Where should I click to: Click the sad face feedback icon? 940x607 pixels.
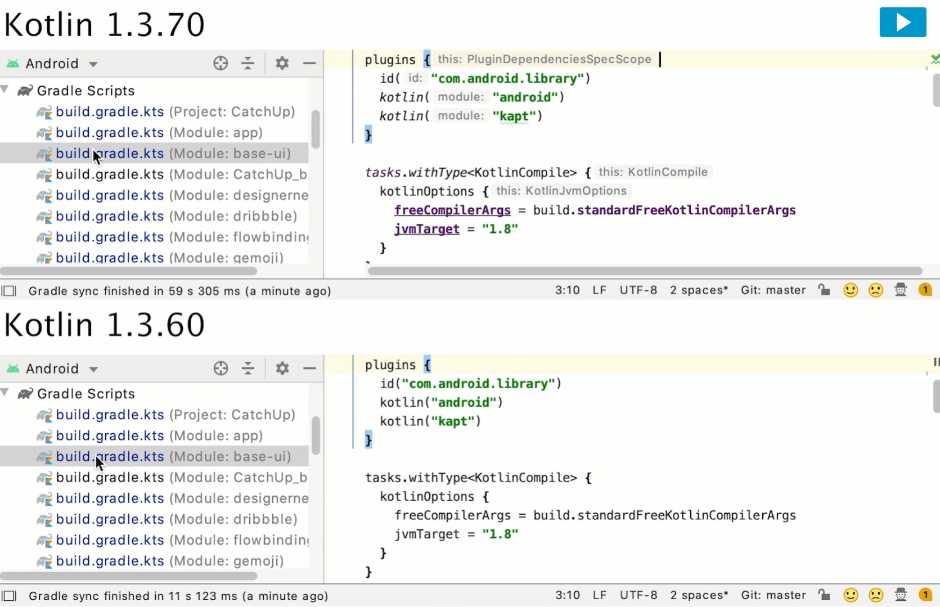coord(875,290)
